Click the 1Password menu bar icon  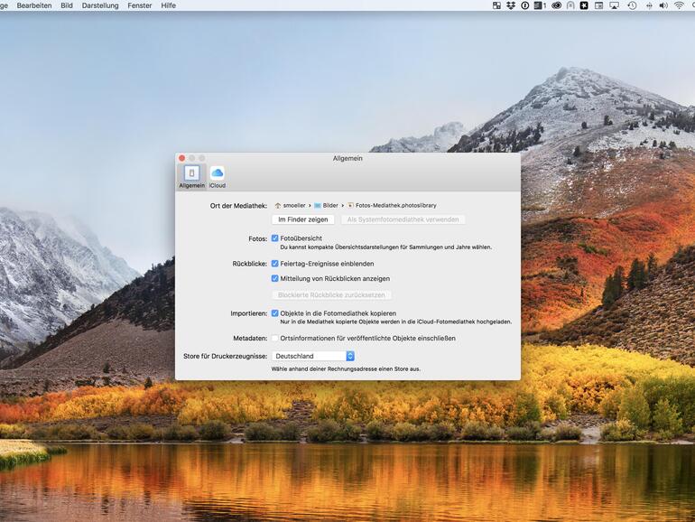click(x=524, y=5)
